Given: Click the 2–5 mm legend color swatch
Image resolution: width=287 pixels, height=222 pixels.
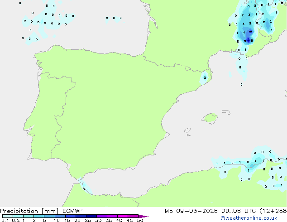Looking at the screenshot, I should [x=39, y=216].
